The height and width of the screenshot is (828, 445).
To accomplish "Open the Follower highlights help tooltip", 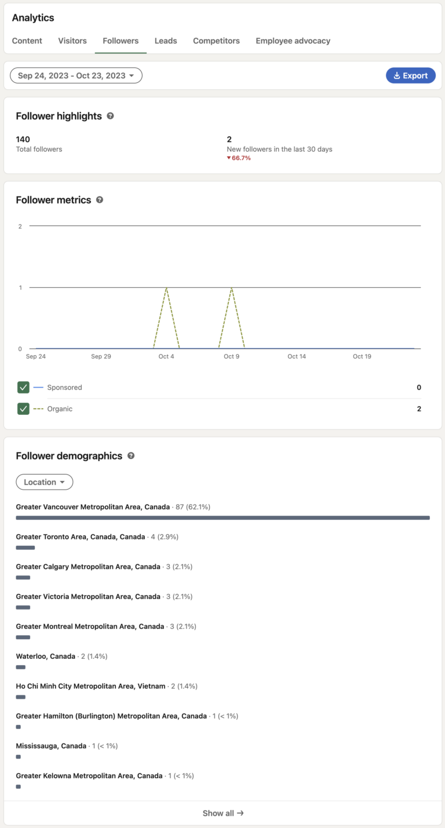I will [x=110, y=116].
